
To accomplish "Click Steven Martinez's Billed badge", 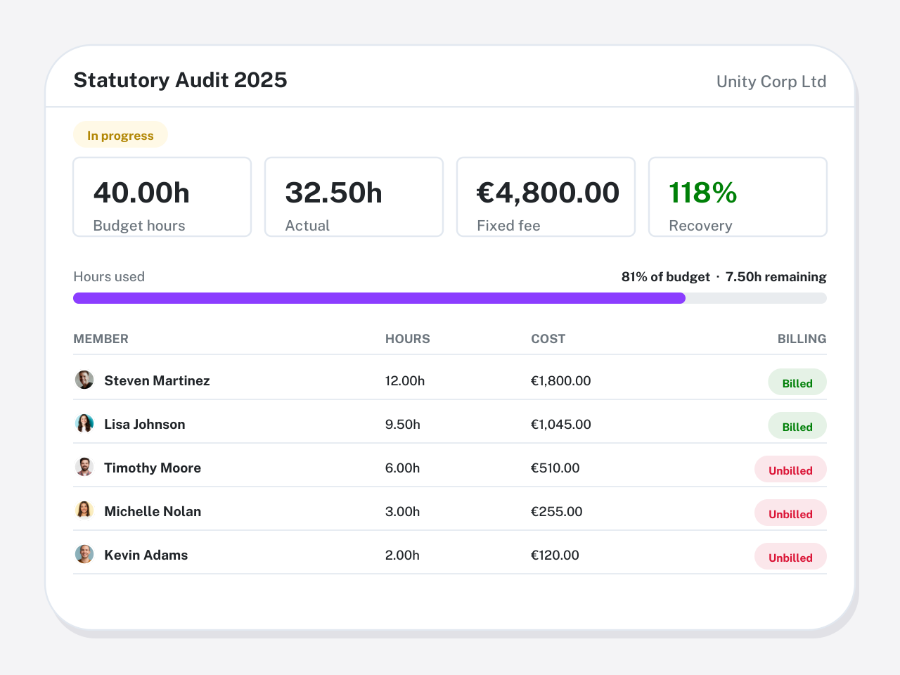I will (797, 382).
